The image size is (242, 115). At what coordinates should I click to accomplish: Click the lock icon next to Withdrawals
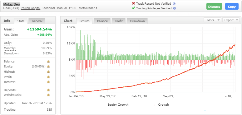[48, 95]
